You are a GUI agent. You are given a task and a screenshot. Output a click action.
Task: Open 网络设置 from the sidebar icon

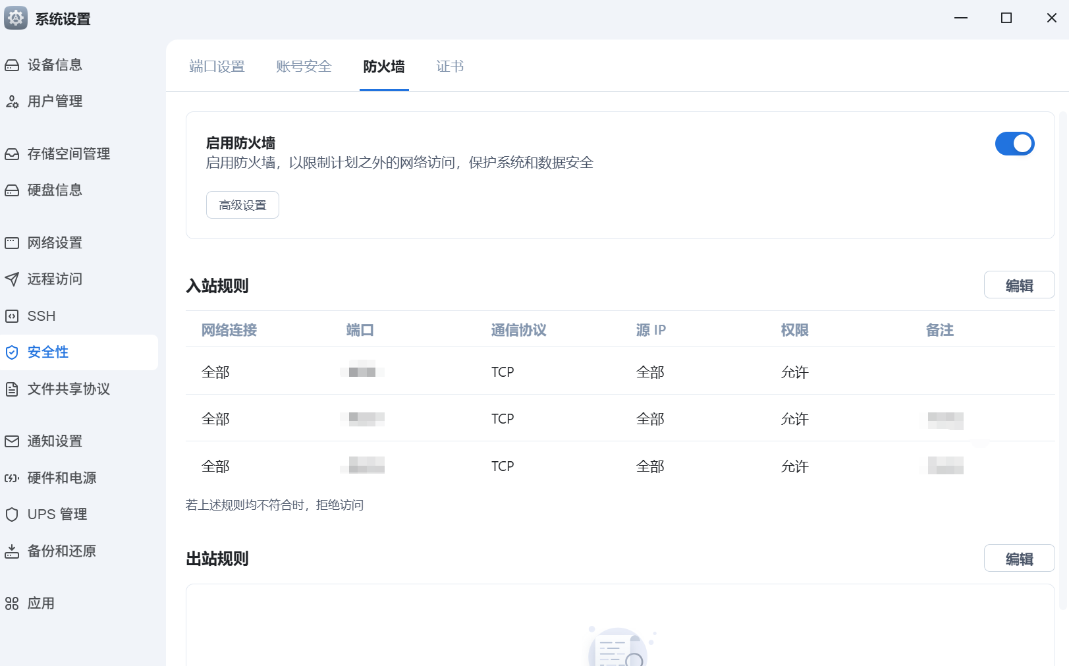click(12, 243)
